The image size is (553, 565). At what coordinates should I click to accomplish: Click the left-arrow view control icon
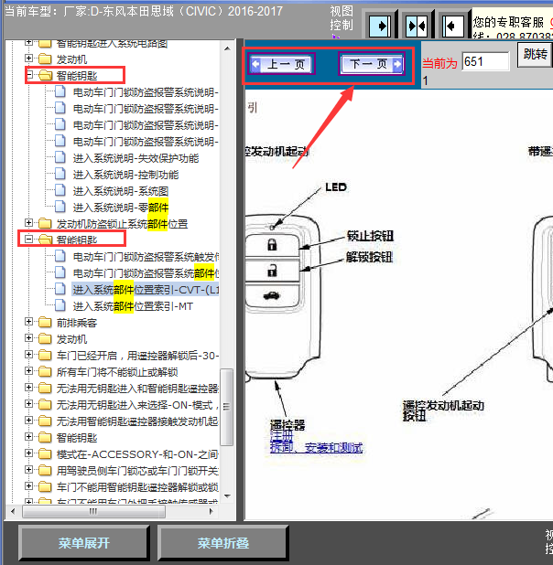[453, 26]
